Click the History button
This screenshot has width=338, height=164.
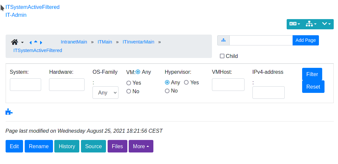click(x=67, y=146)
